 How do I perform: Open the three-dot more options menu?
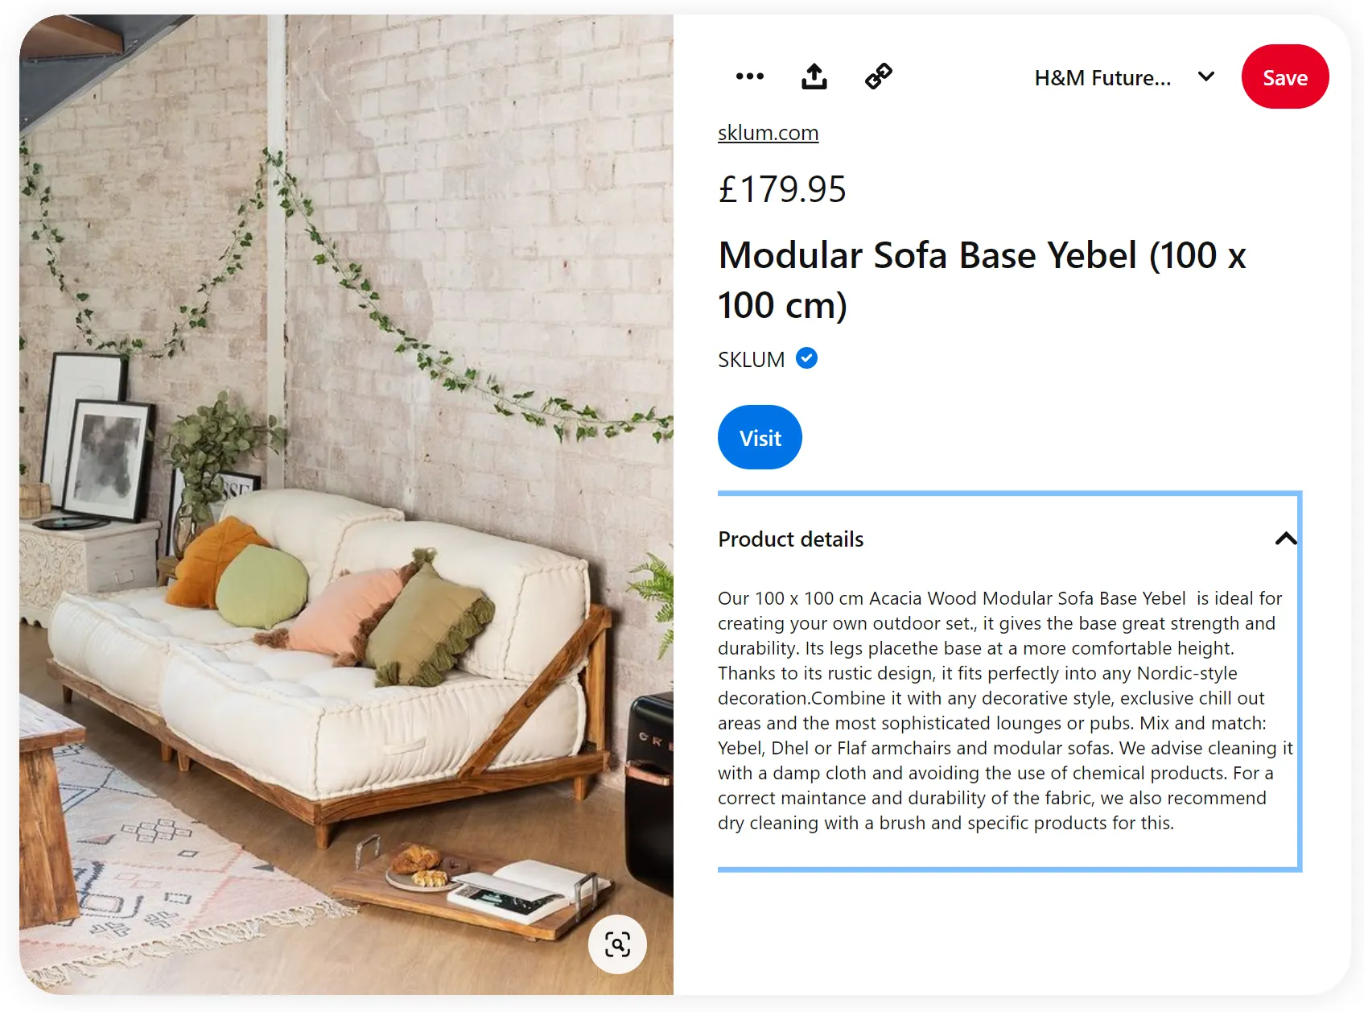[x=749, y=76]
